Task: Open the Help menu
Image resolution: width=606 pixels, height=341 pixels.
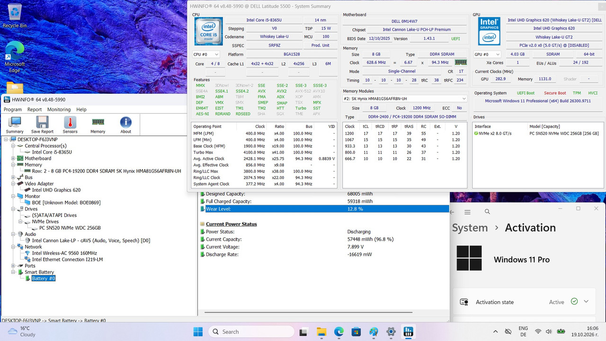Action: point(81,109)
